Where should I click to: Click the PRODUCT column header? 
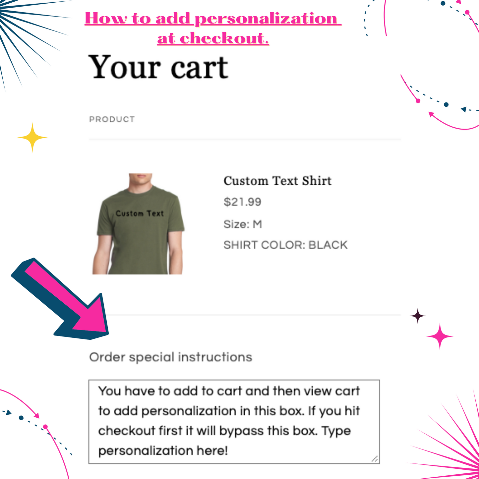112,119
